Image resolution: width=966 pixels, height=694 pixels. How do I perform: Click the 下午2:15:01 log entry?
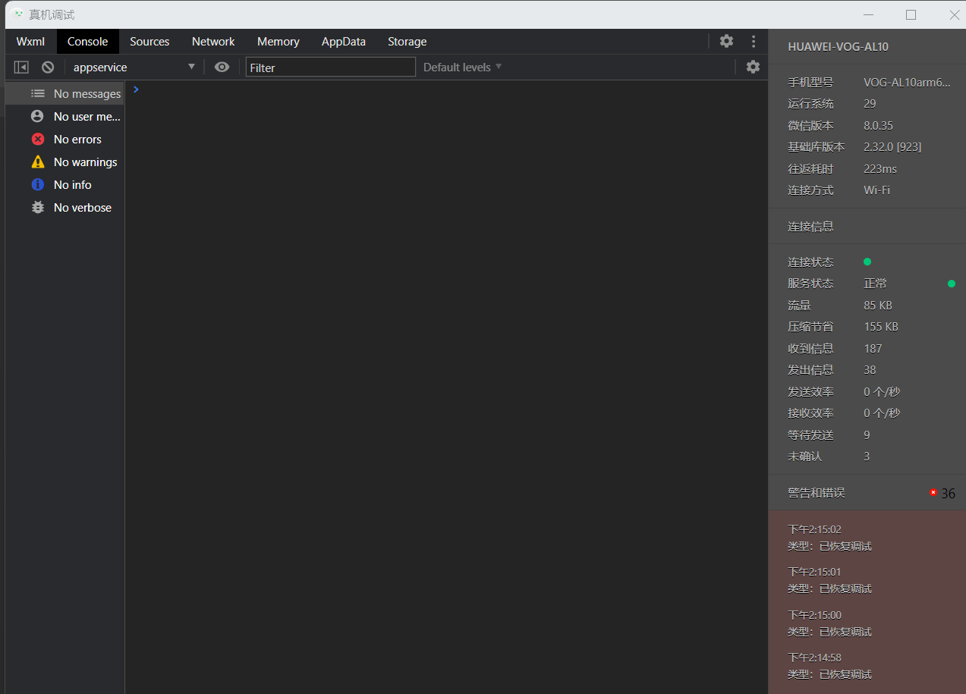(829, 580)
